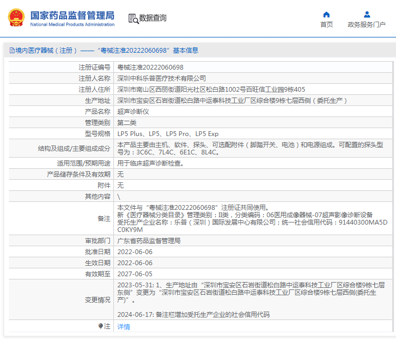Screen dimensions: 396x339
Task: Click the 首页 home icon
Action: 326,14
